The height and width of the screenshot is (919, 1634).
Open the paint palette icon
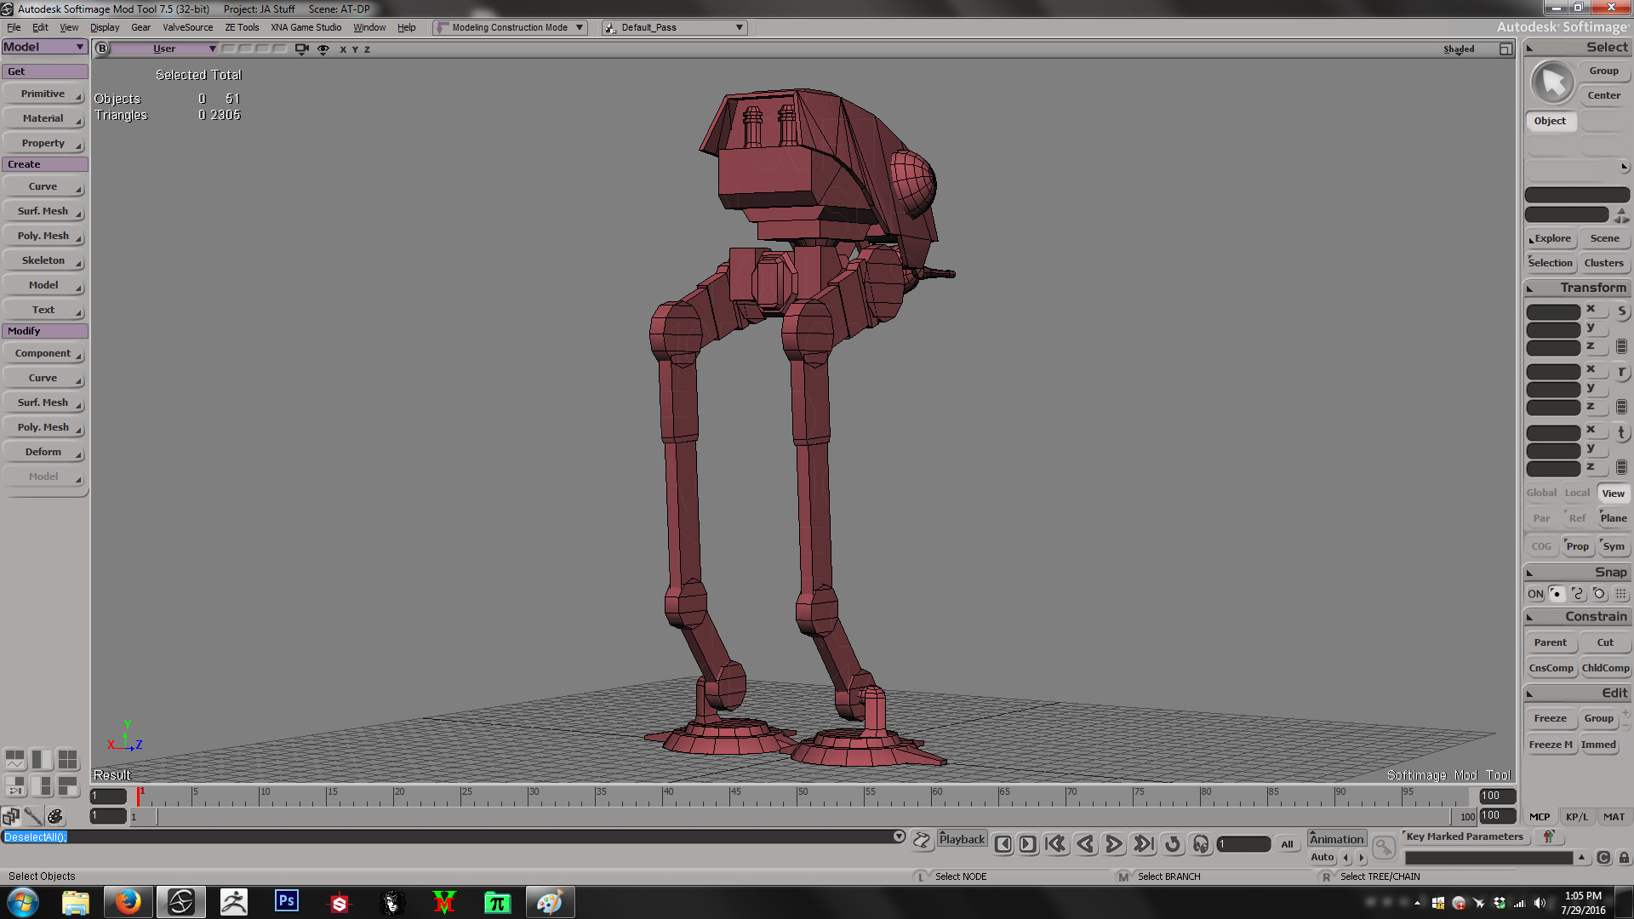55,816
